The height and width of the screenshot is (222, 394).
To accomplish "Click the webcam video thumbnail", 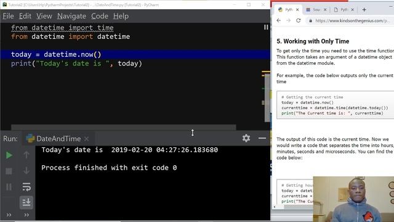I will (x=353, y=199).
